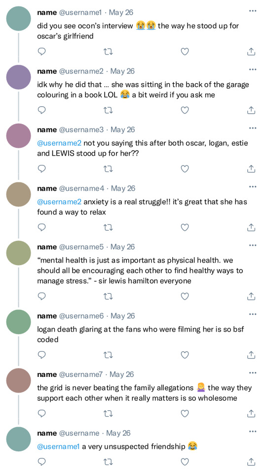The image size is (264, 473).
Task: Open @username2 mention in username3's reply
Action: click(59, 143)
